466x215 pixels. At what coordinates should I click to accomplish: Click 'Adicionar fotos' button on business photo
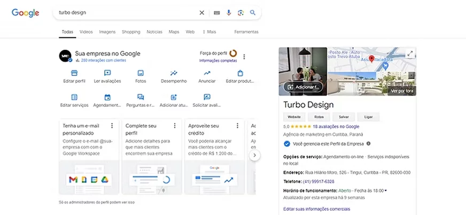(303, 87)
